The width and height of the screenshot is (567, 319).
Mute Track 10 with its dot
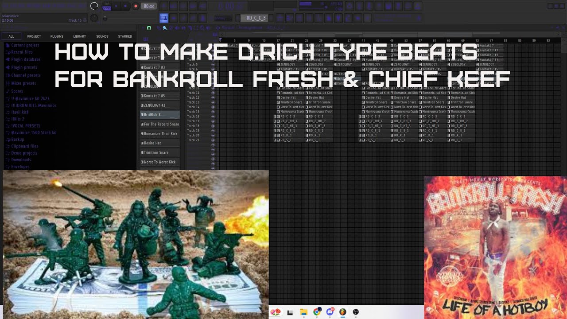pos(213,88)
